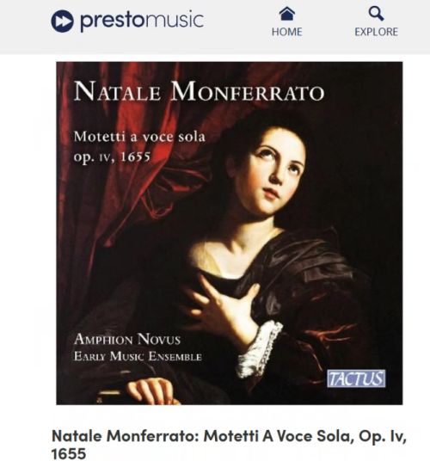Open the prestomusic wordmark link
The height and width of the screenshot is (461, 430).
coord(142,21)
